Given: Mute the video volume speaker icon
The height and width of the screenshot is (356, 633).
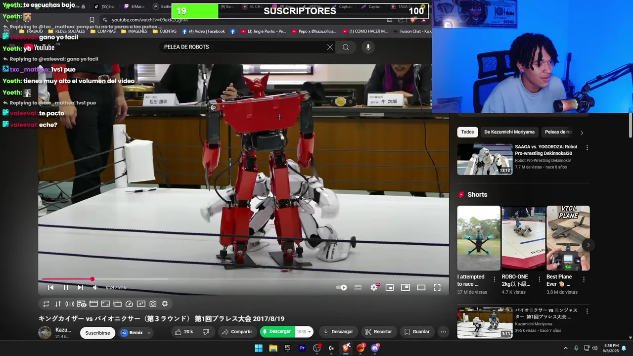Looking at the screenshot, I should point(95,287).
